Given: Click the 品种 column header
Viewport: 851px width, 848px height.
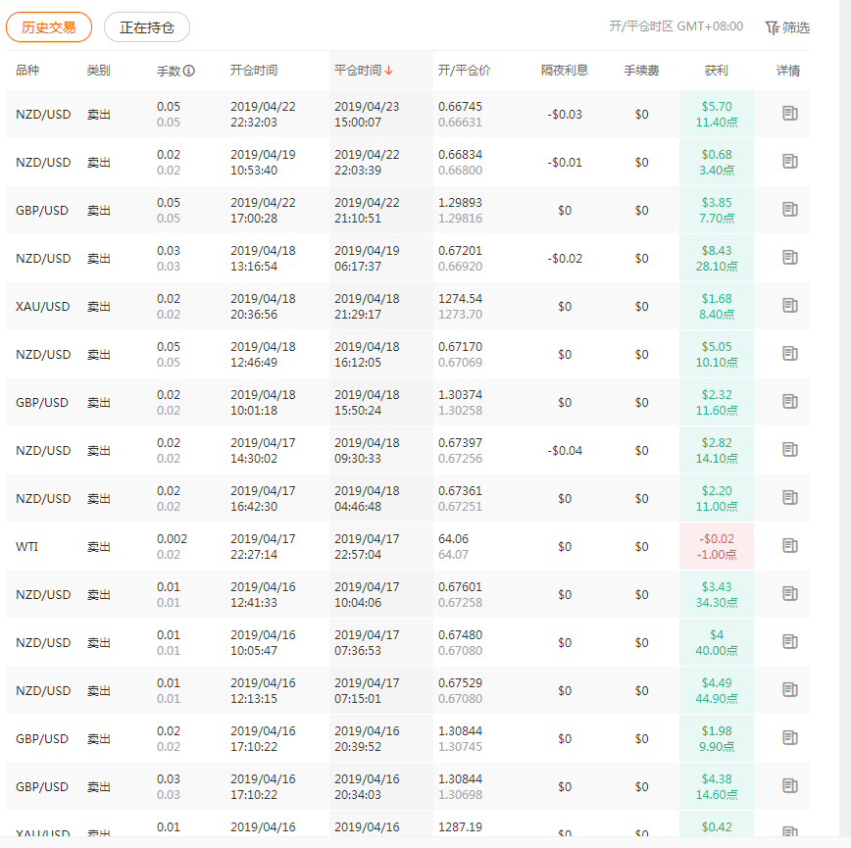Looking at the screenshot, I should coord(27,70).
